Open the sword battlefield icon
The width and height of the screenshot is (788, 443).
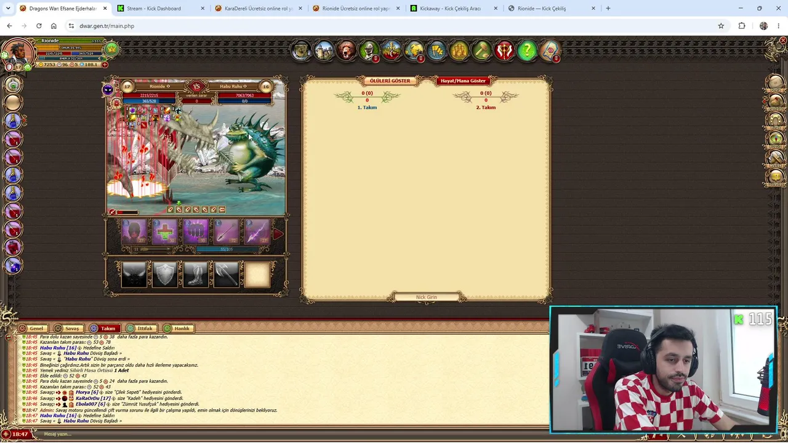tap(392, 50)
